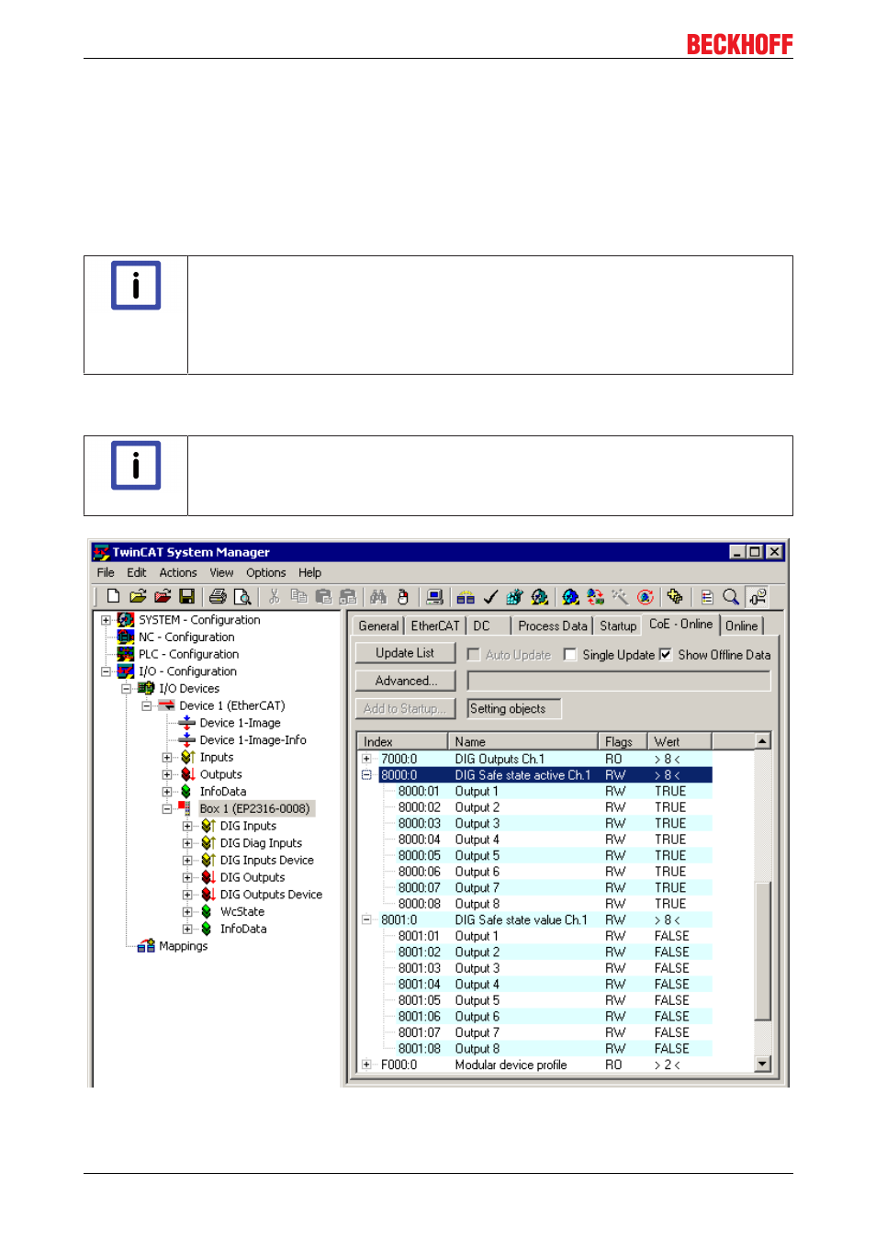The height and width of the screenshot is (1240, 876).
Task: Click the empty field beside Advanced button
Action: click(619, 681)
